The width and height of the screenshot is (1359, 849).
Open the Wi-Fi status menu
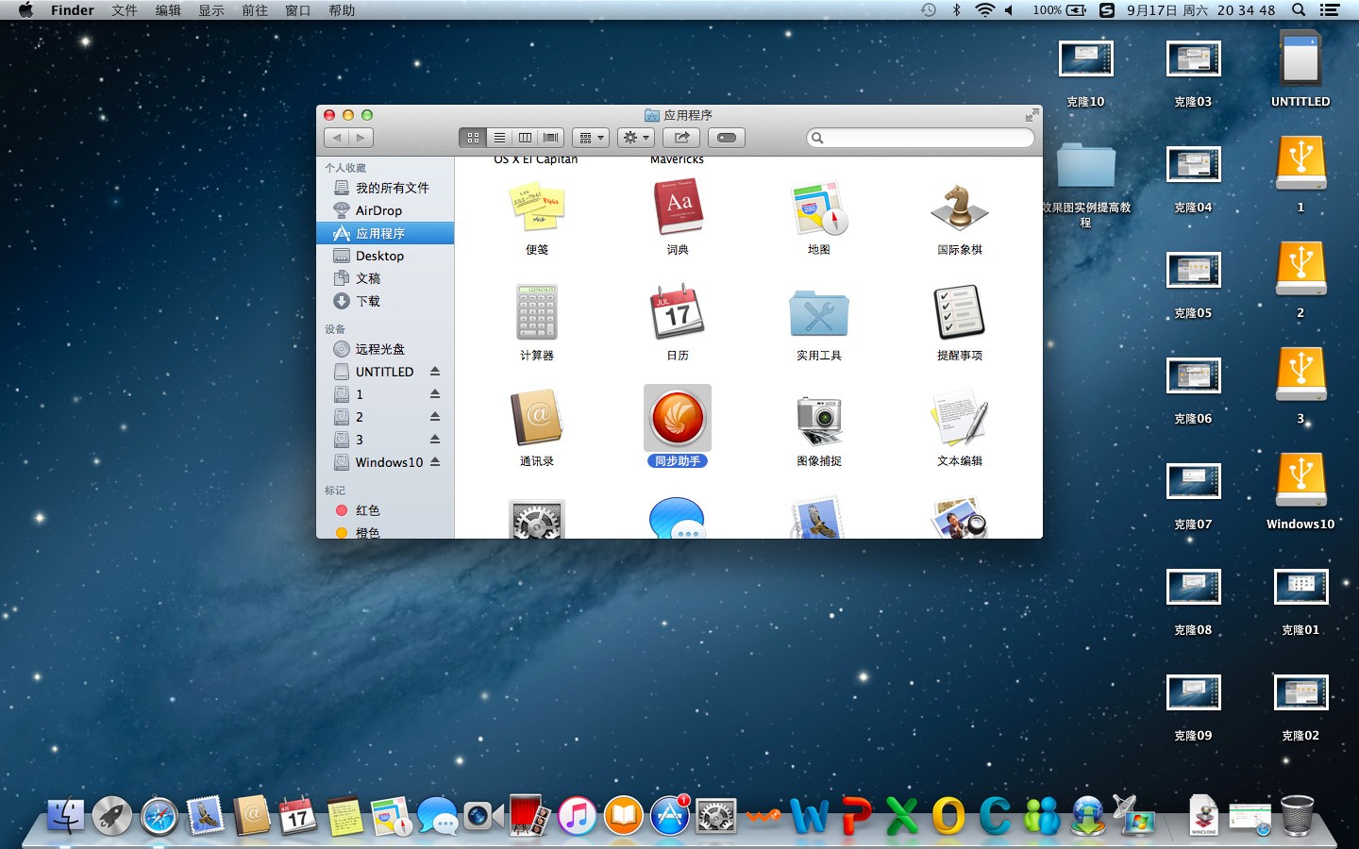coord(984,10)
